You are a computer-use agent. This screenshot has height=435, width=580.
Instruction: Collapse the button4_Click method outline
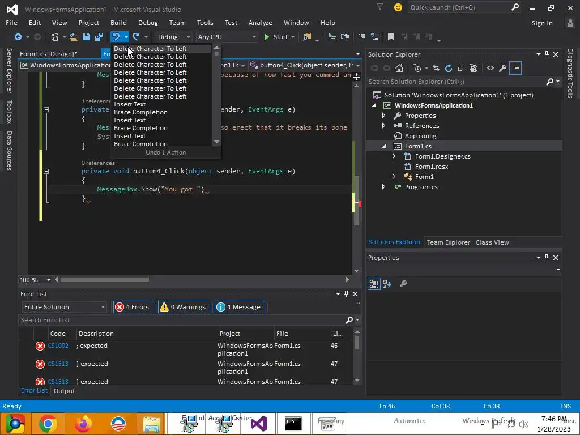click(x=46, y=171)
